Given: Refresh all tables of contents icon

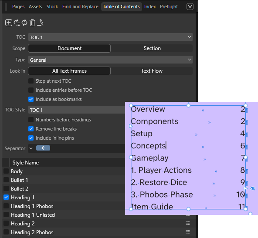Looking at the screenshot, I should tap(24, 23).
